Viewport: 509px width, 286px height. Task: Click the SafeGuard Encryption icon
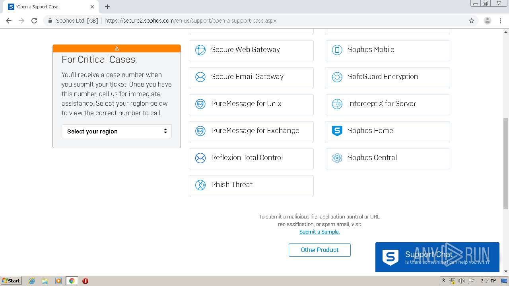(x=337, y=77)
